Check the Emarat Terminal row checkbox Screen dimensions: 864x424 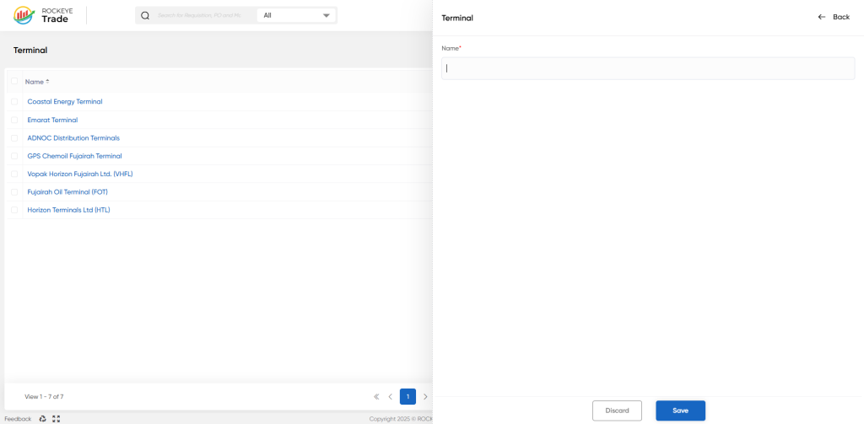click(x=14, y=120)
